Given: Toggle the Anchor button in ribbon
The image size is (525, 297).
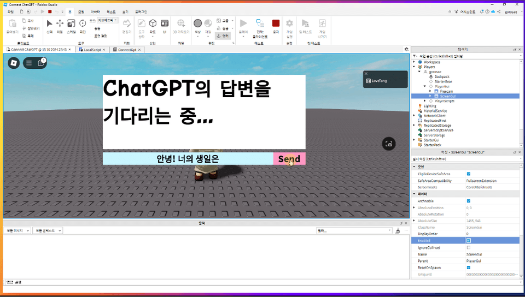Looking at the screenshot, I should (223, 35).
